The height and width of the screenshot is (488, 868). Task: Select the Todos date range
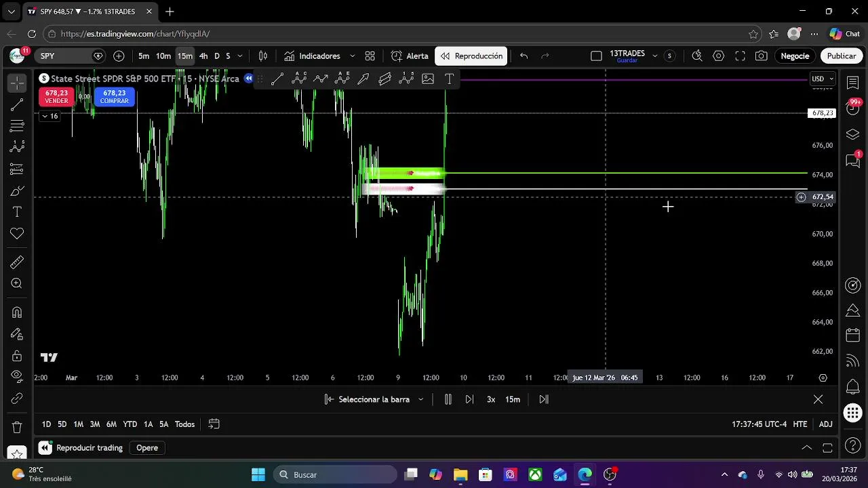[184, 424]
